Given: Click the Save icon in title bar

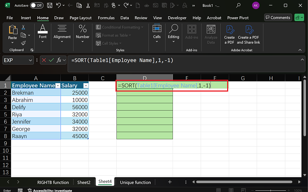Looking at the screenshot, I should tap(50, 5).
